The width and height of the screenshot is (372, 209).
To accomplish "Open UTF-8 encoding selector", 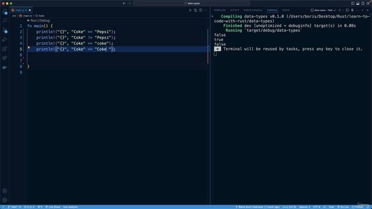I will pyautogui.click(x=316, y=207).
